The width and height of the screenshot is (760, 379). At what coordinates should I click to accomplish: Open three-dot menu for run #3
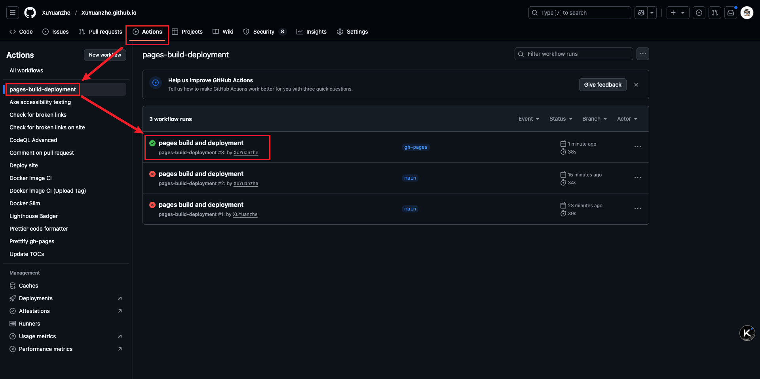pyautogui.click(x=638, y=147)
